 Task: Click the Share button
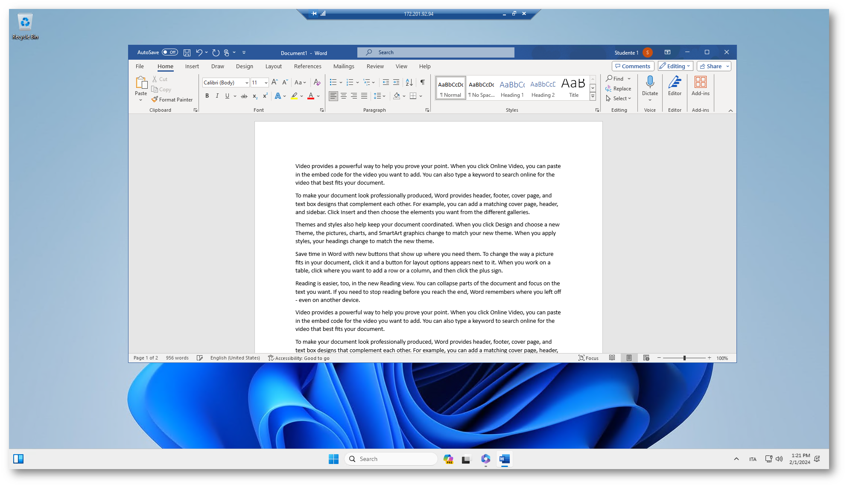coord(710,66)
